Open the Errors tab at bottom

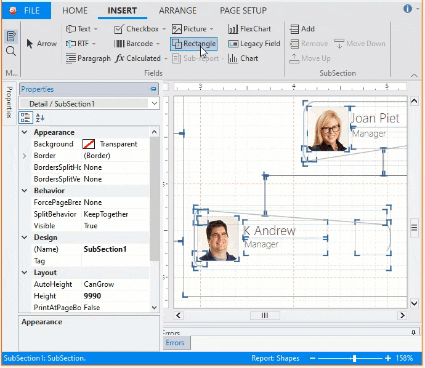pyautogui.click(x=175, y=343)
